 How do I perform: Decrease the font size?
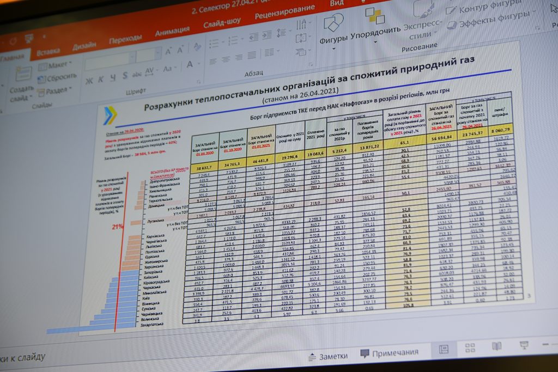[x=180, y=50]
